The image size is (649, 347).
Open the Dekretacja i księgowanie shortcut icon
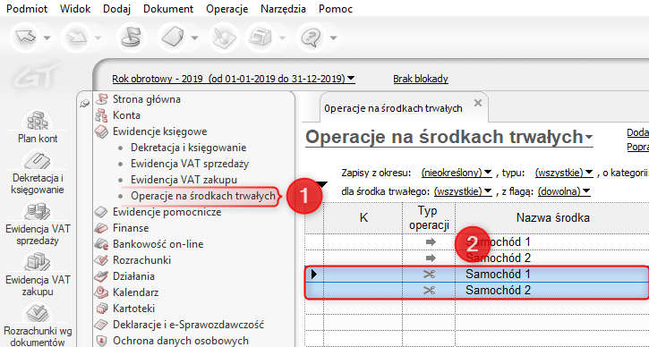pos(38,160)
